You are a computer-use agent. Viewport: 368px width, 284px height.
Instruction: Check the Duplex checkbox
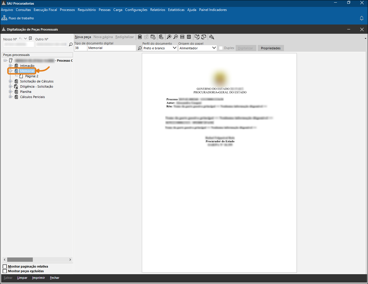[221, 48]
